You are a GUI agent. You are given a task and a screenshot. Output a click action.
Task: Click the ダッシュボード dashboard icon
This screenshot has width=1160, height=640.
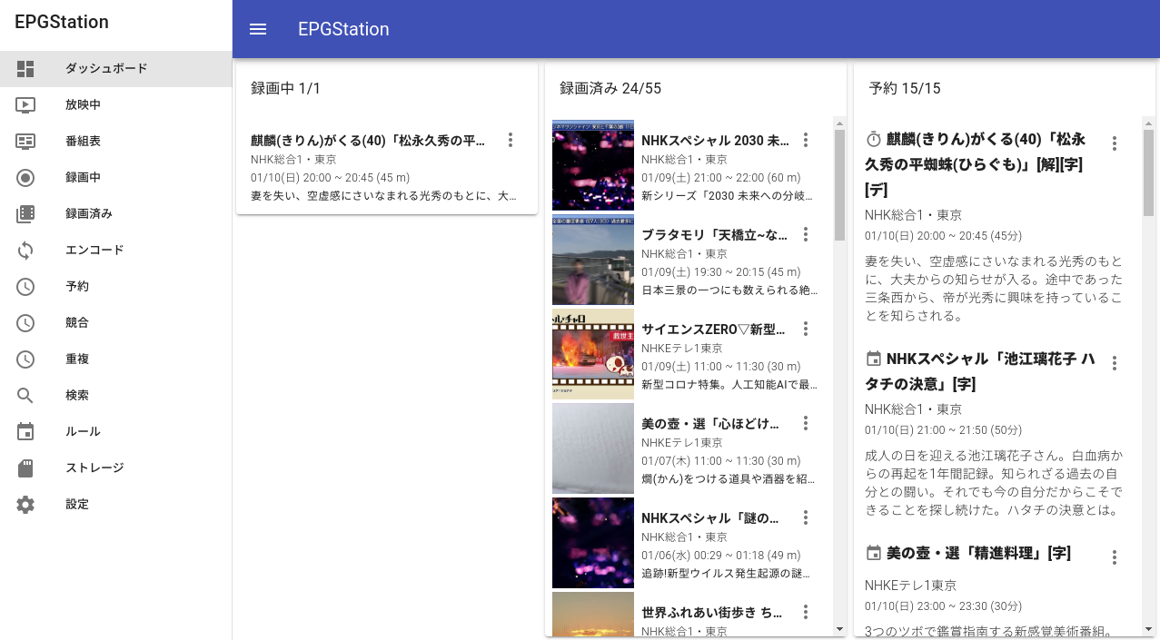tap(25, 68)
